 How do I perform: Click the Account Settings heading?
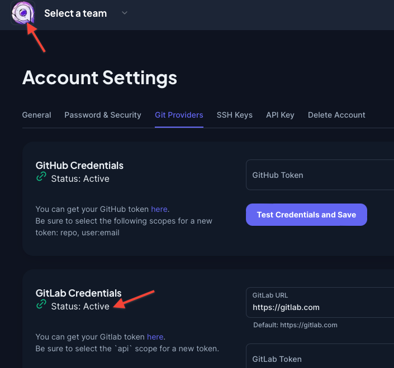click(99, 78)
